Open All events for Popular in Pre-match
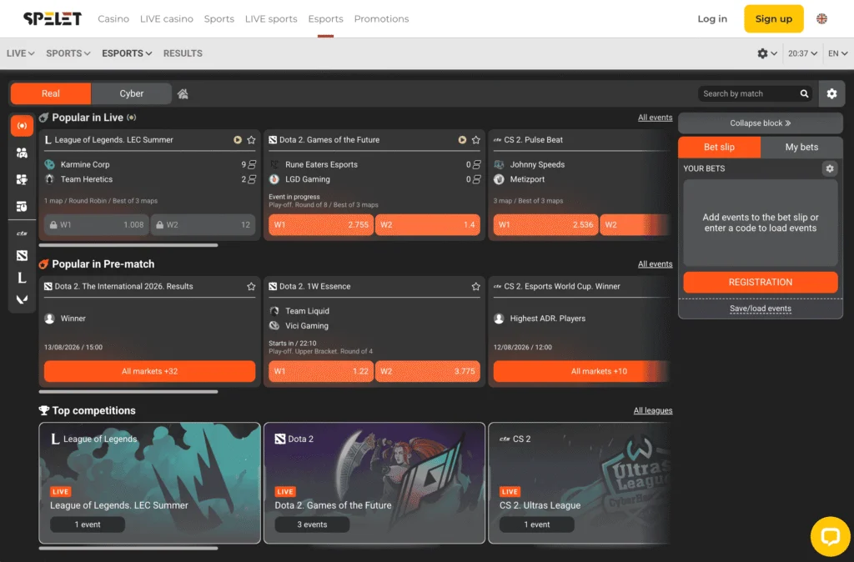Viewport: 854px width, 562px height. pyautogui.click(x=656, y=264)
